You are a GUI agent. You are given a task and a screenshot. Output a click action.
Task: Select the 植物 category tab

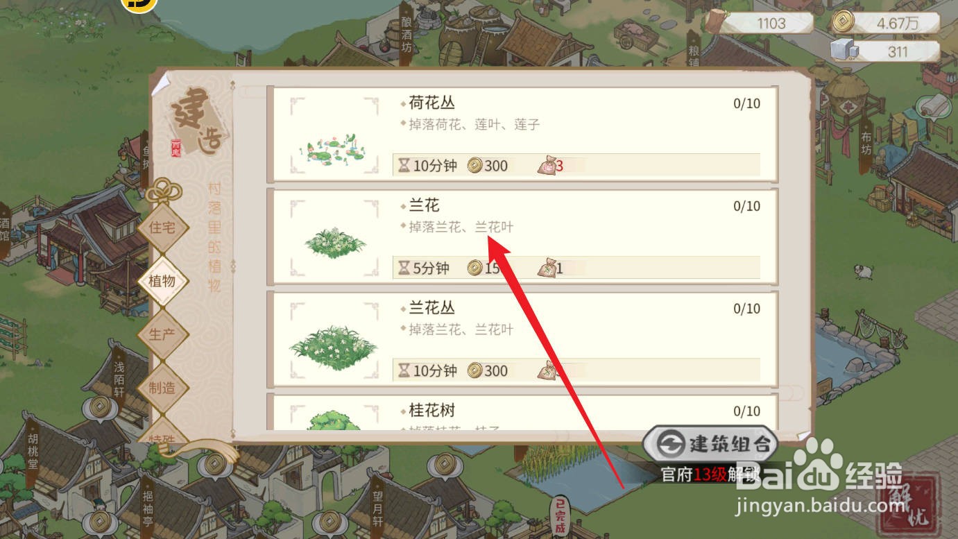coord(162,281)
